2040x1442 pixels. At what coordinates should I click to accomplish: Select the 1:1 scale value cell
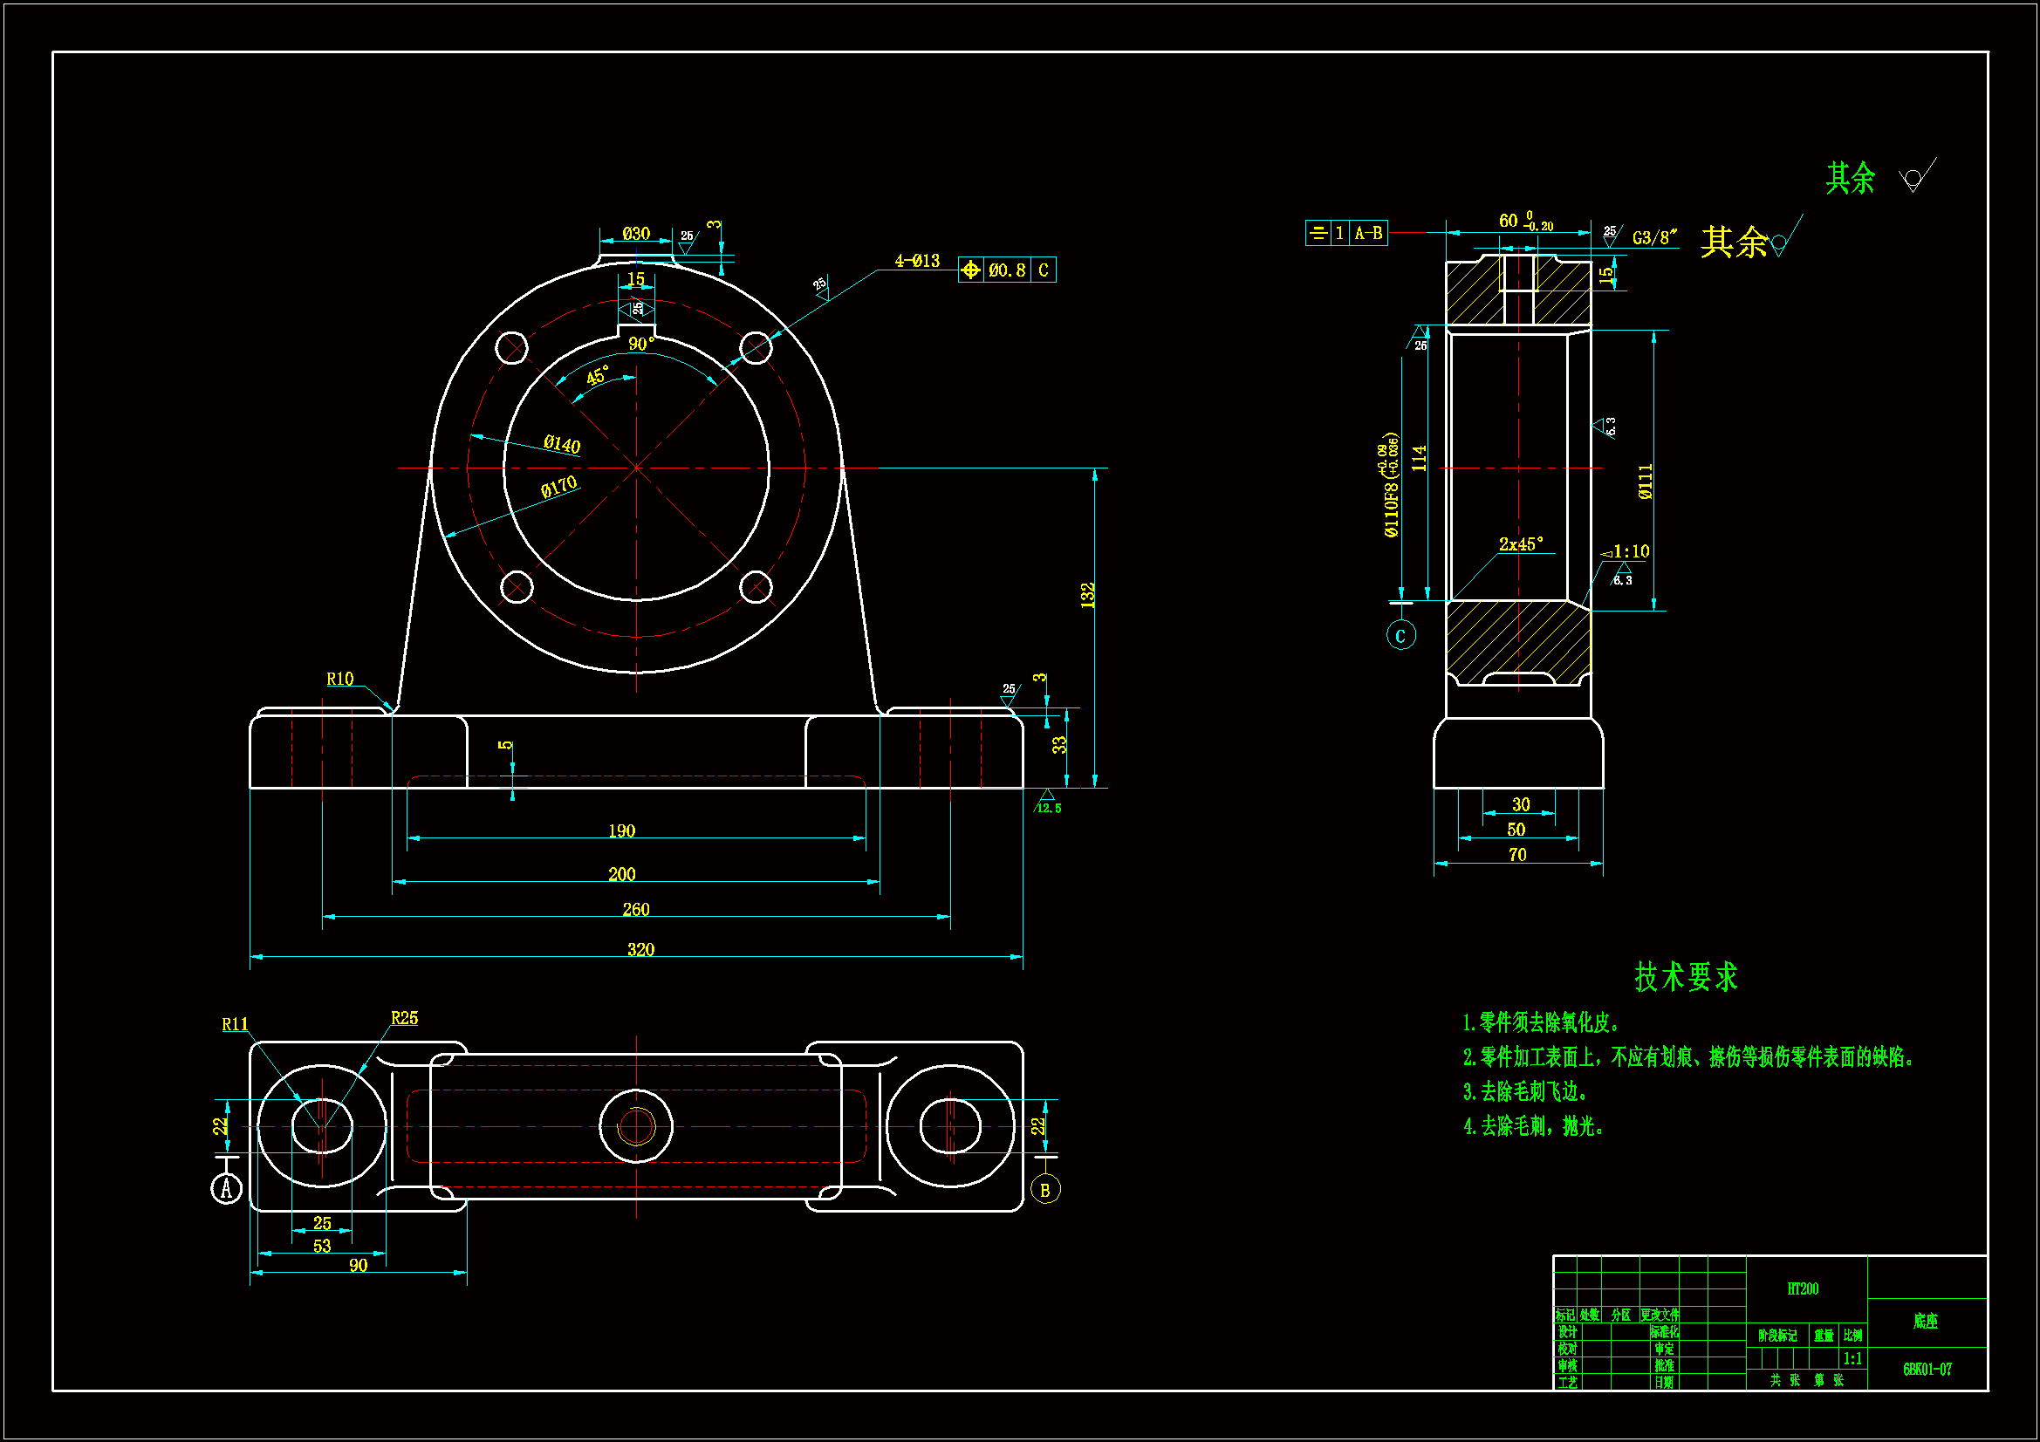coord(1852,1358)
